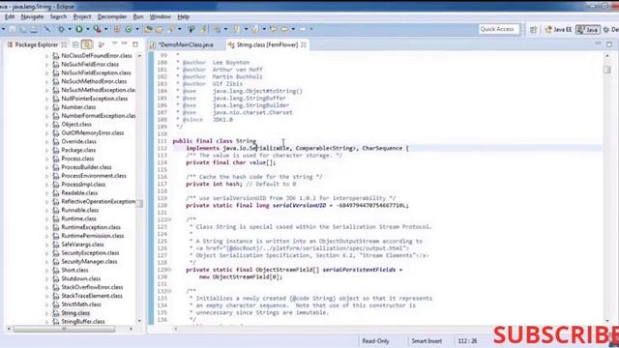
Task: Click the Save toolbar icon
Action: click(13, 29)
